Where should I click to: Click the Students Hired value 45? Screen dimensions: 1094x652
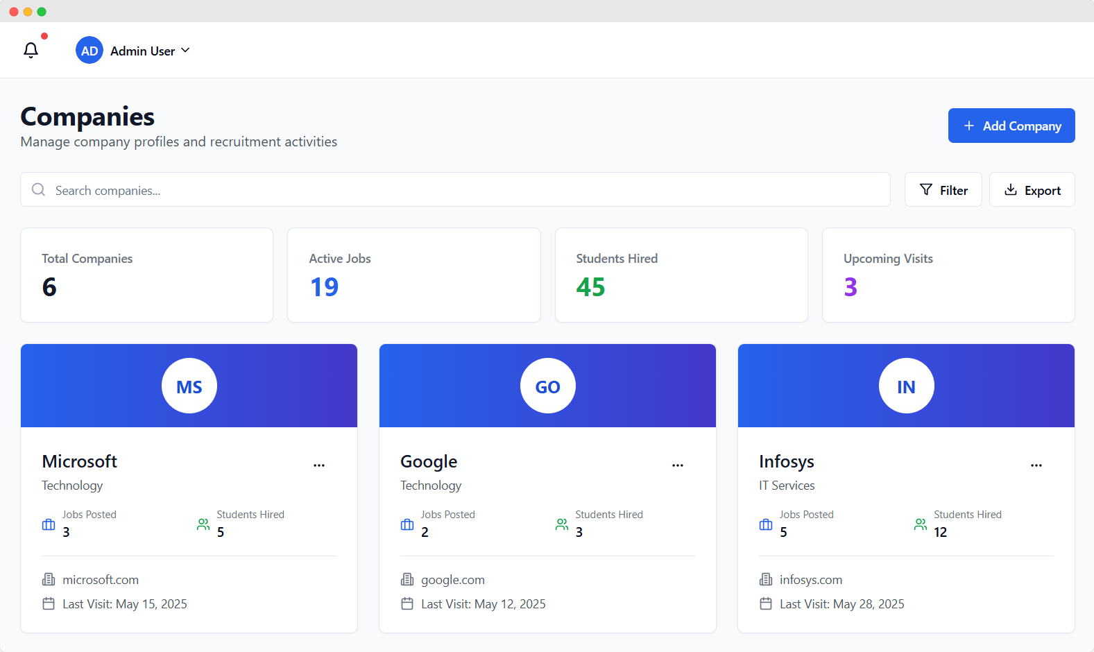click(x=590, y=286)
